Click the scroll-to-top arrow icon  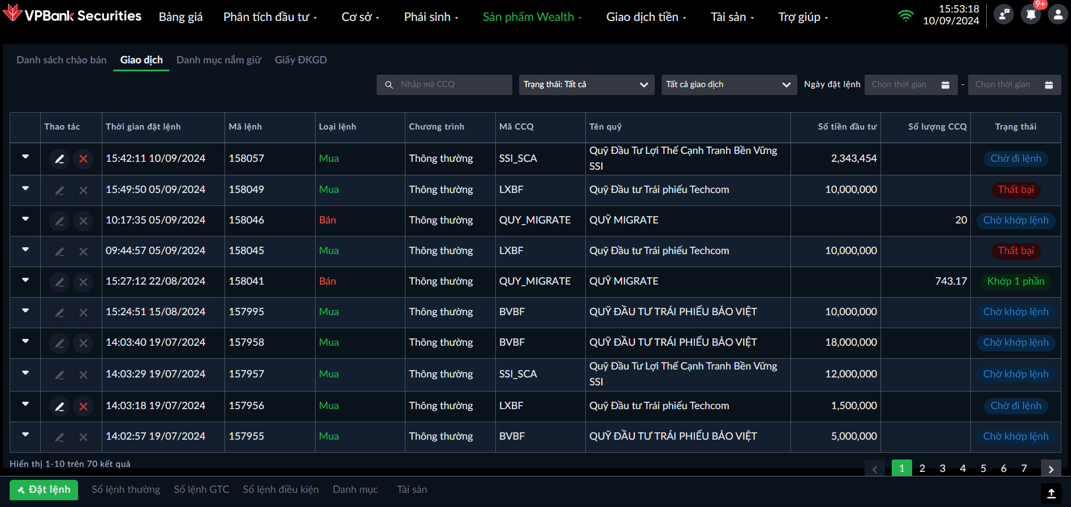point(1051,493)
